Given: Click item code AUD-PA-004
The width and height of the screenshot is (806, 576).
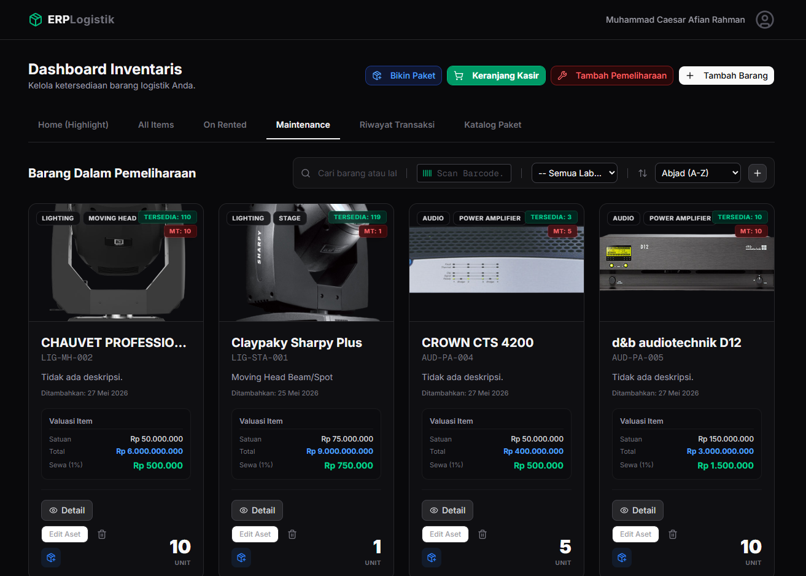Looking at the screenshot, I should 448,357.
